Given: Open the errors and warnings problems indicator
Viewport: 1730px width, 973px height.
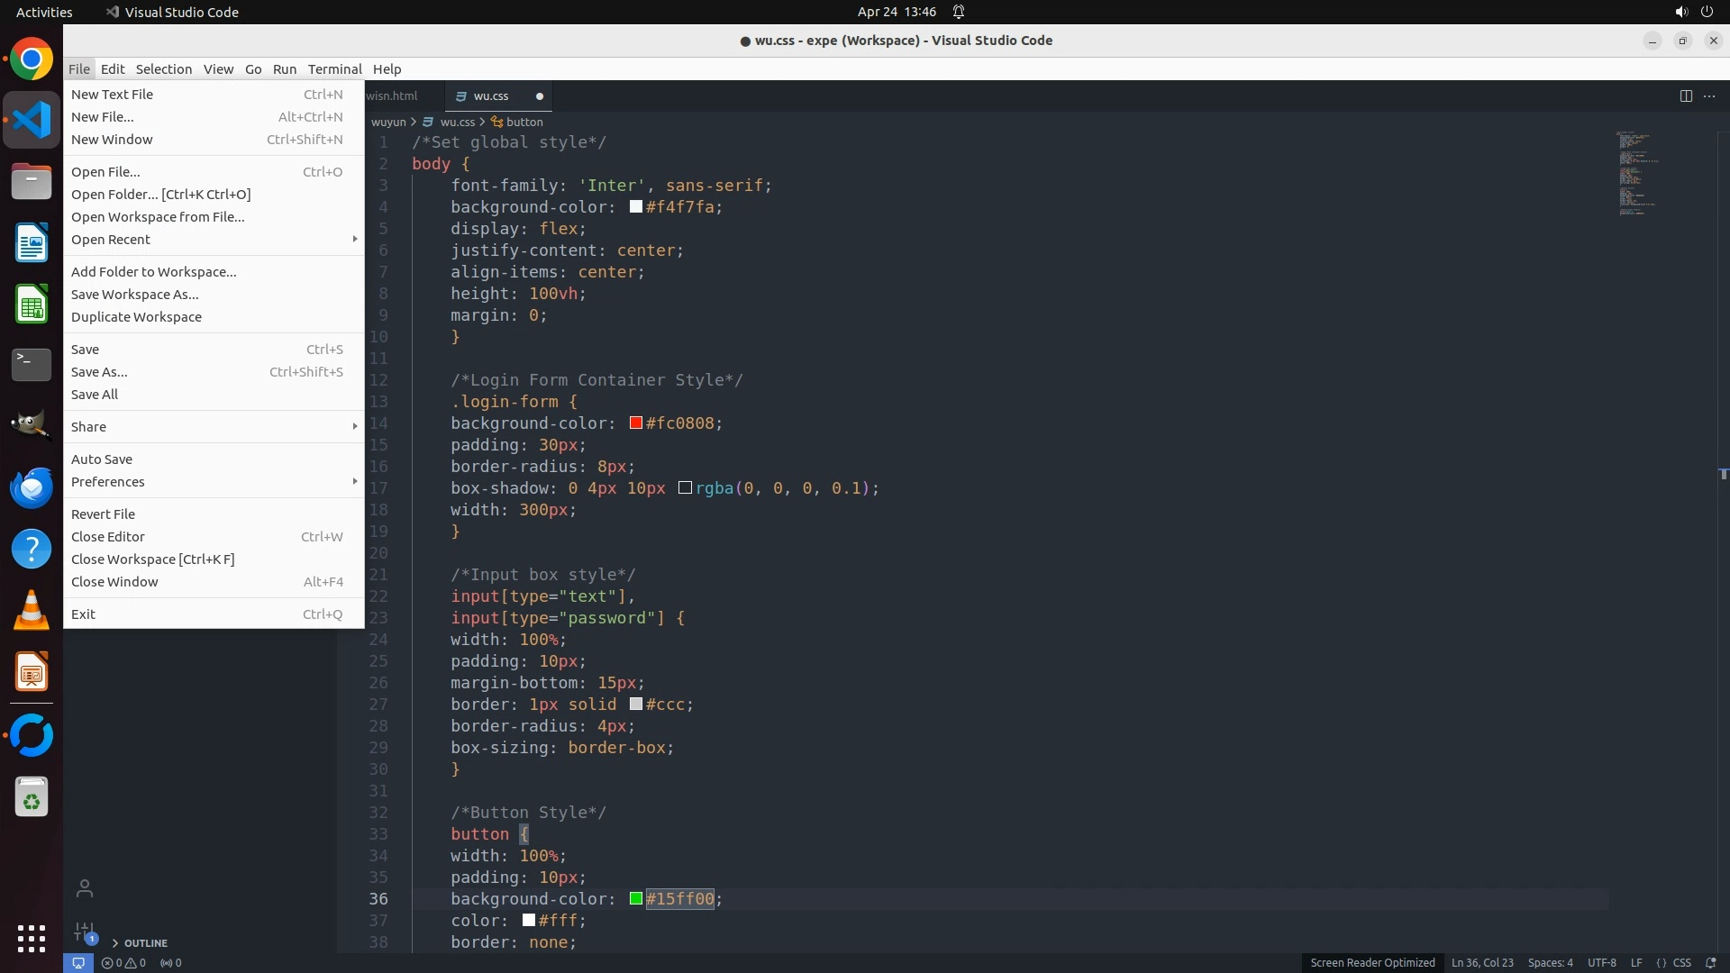Looking at the screenshot, I should (123, 962).
